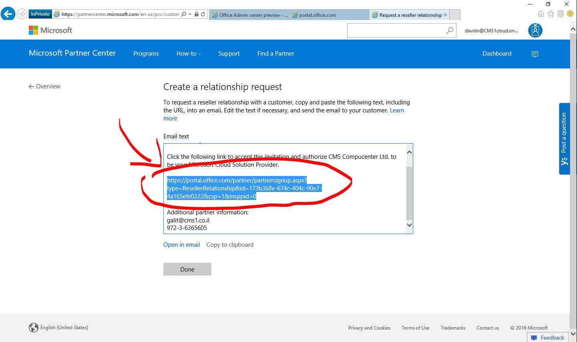Image resolution: width=577 pixels, height=342 pixels.
Task: Click the page scrollbar down arrow
Action: pyautogui.click(x=573, y=334)
